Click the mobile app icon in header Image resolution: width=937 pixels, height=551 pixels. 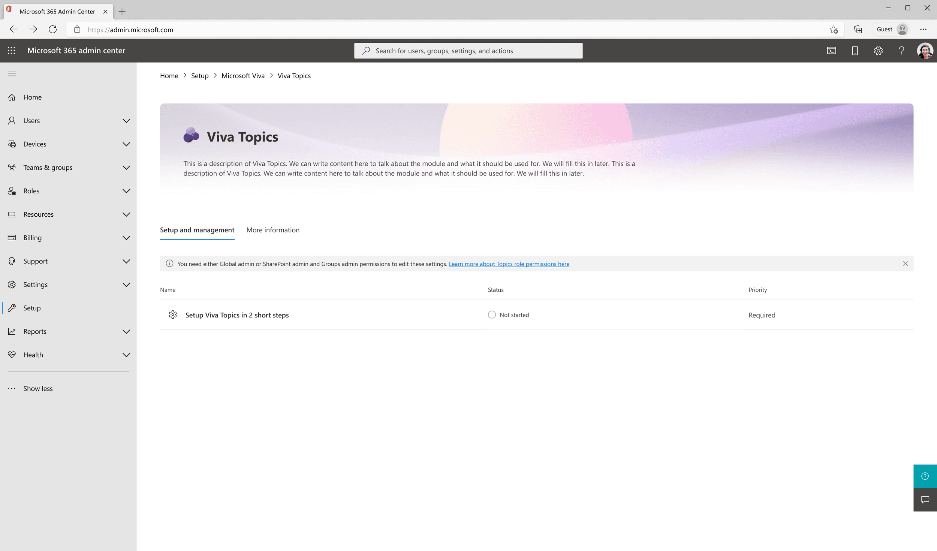click(x=855, y=51)
